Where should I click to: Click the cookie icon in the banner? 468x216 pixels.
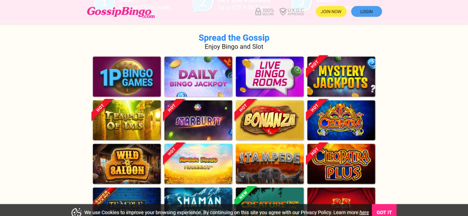point(77,212)
